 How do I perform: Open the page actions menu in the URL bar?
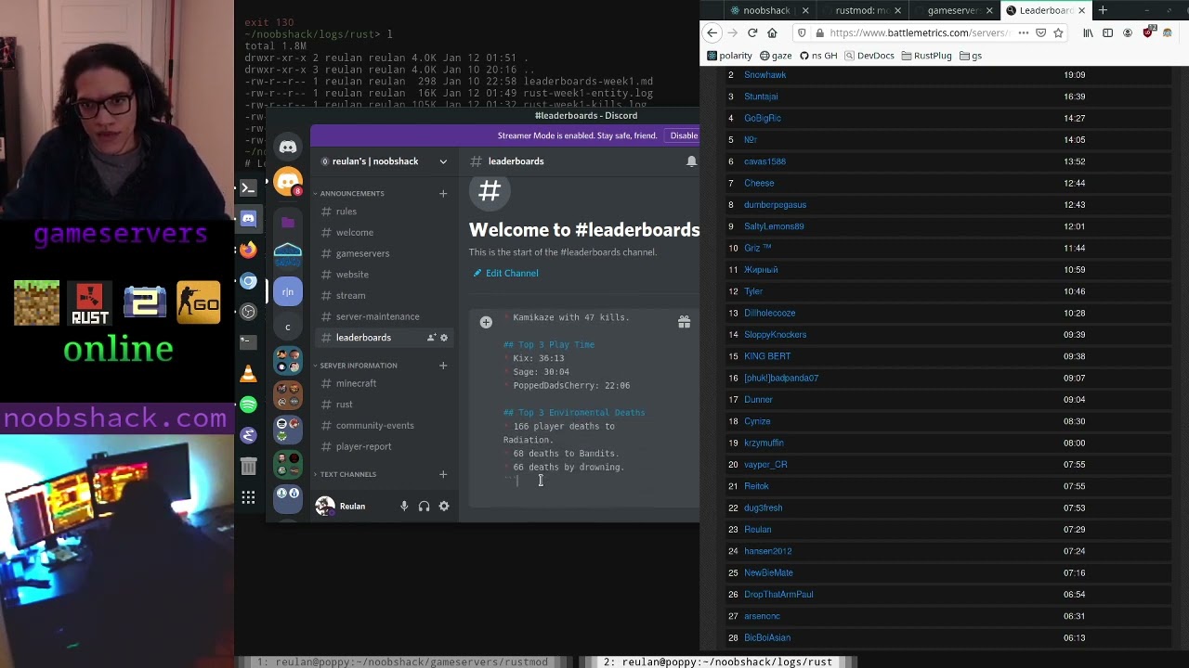pyautogui.click(x=1023, y=32)
